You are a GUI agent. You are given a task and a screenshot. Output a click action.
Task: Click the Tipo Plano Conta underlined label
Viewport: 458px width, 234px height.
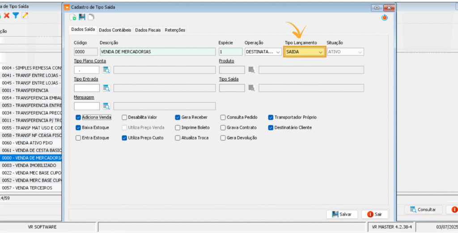click(x=90, y=61)
